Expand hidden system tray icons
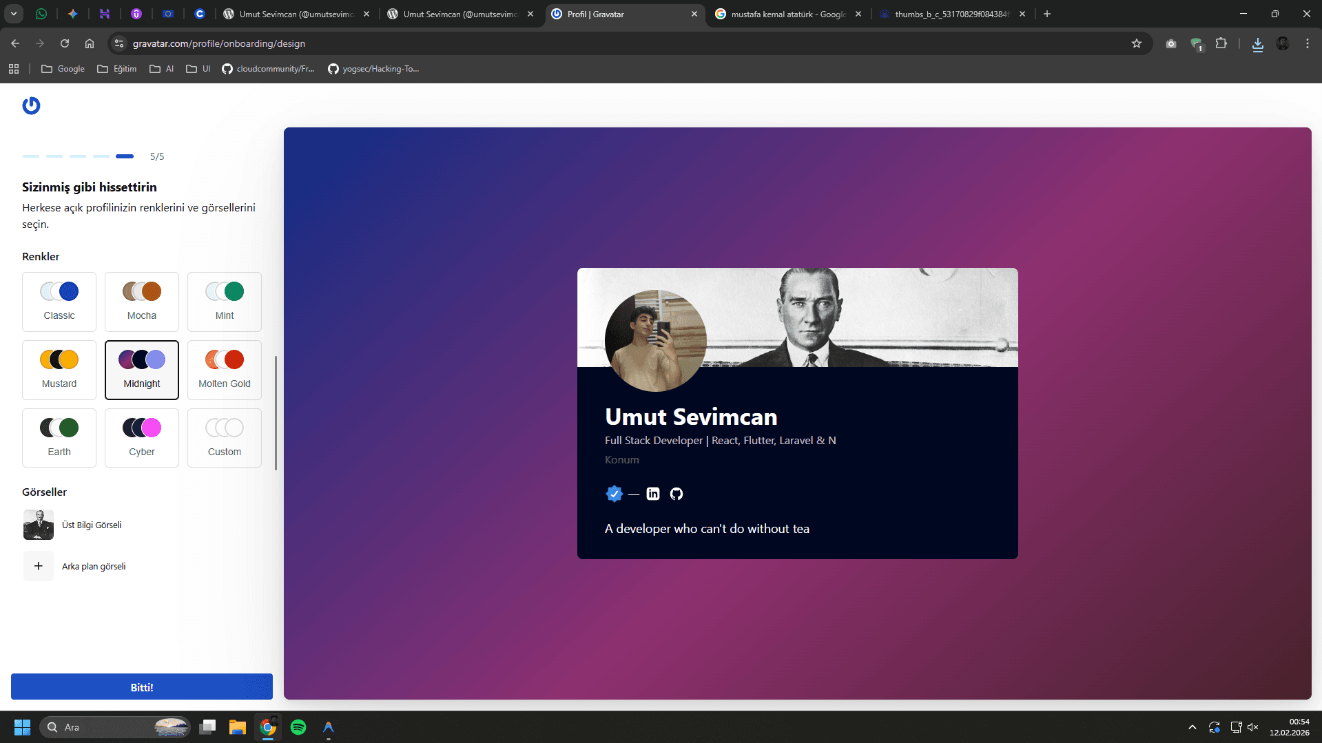 (x=1192, y=727)
